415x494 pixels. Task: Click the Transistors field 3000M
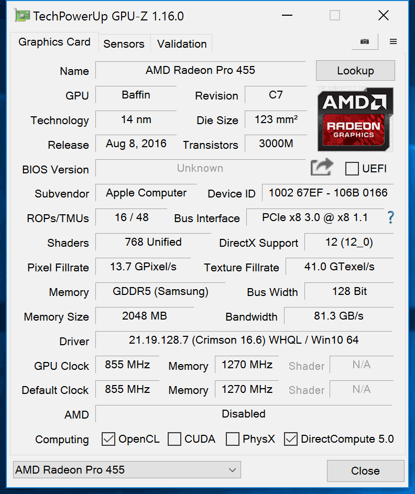click(276, 144)
